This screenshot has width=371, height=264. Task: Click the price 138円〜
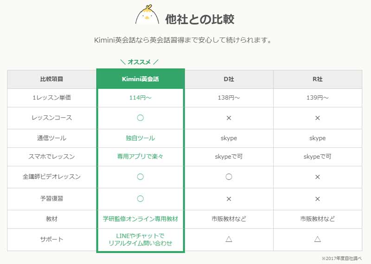click(x=229, y=98)
